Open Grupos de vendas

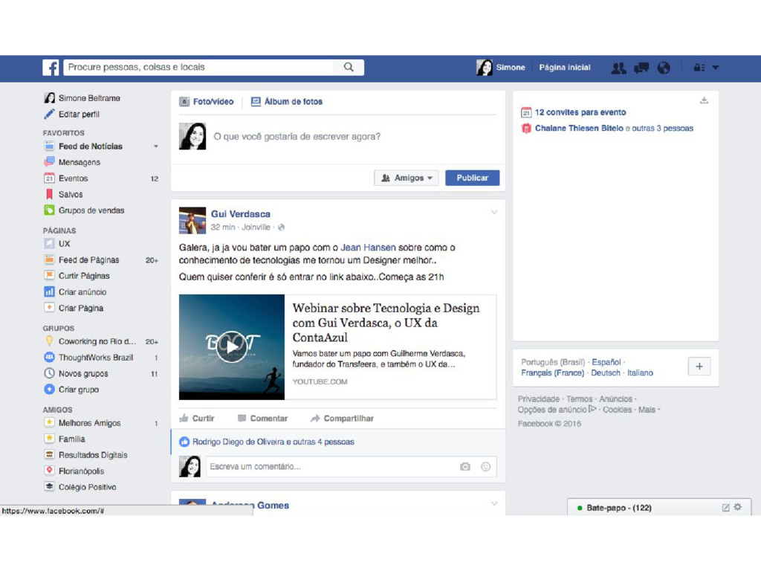(91, 210)
